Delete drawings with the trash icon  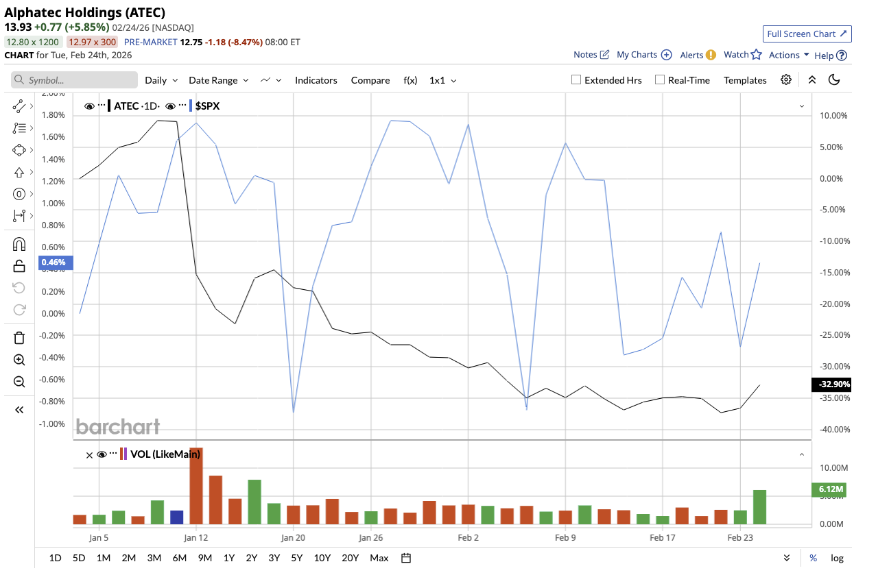pyautogui.click(x=19, y=337)
